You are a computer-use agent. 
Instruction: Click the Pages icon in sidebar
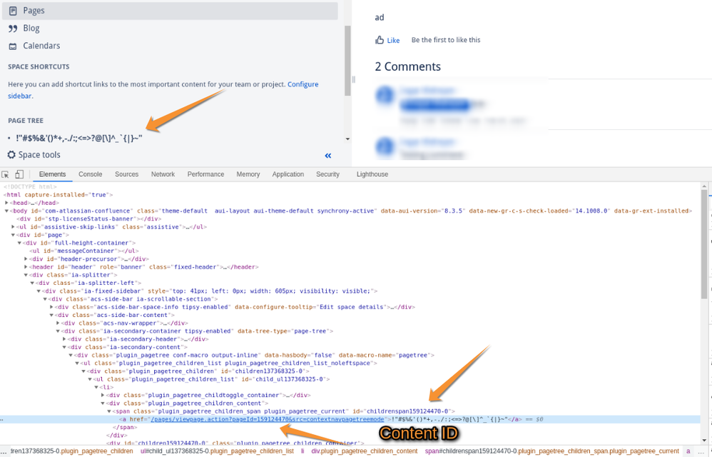tap(13, 11)
